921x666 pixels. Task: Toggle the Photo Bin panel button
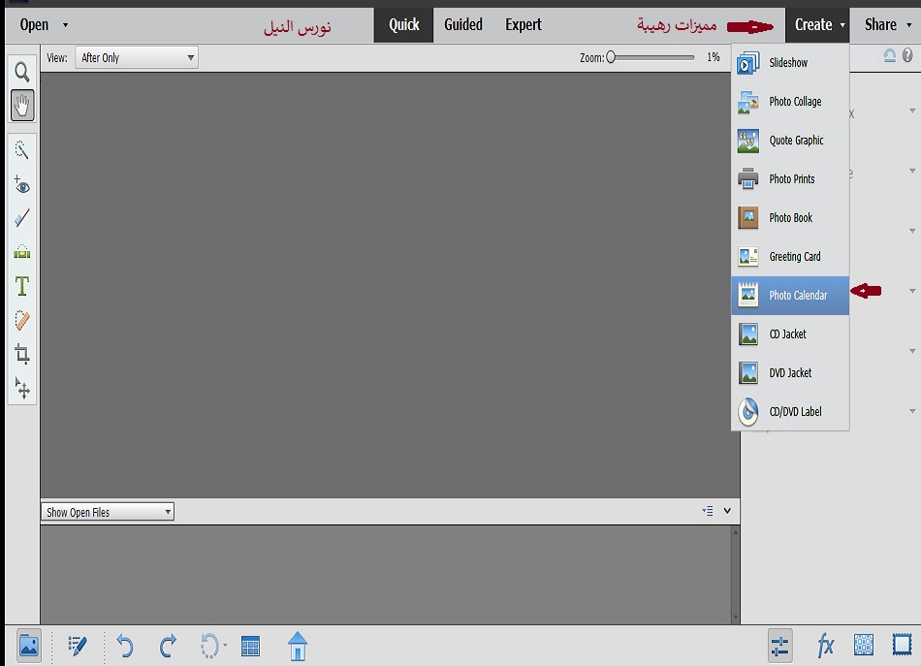[x=29, y=646]
